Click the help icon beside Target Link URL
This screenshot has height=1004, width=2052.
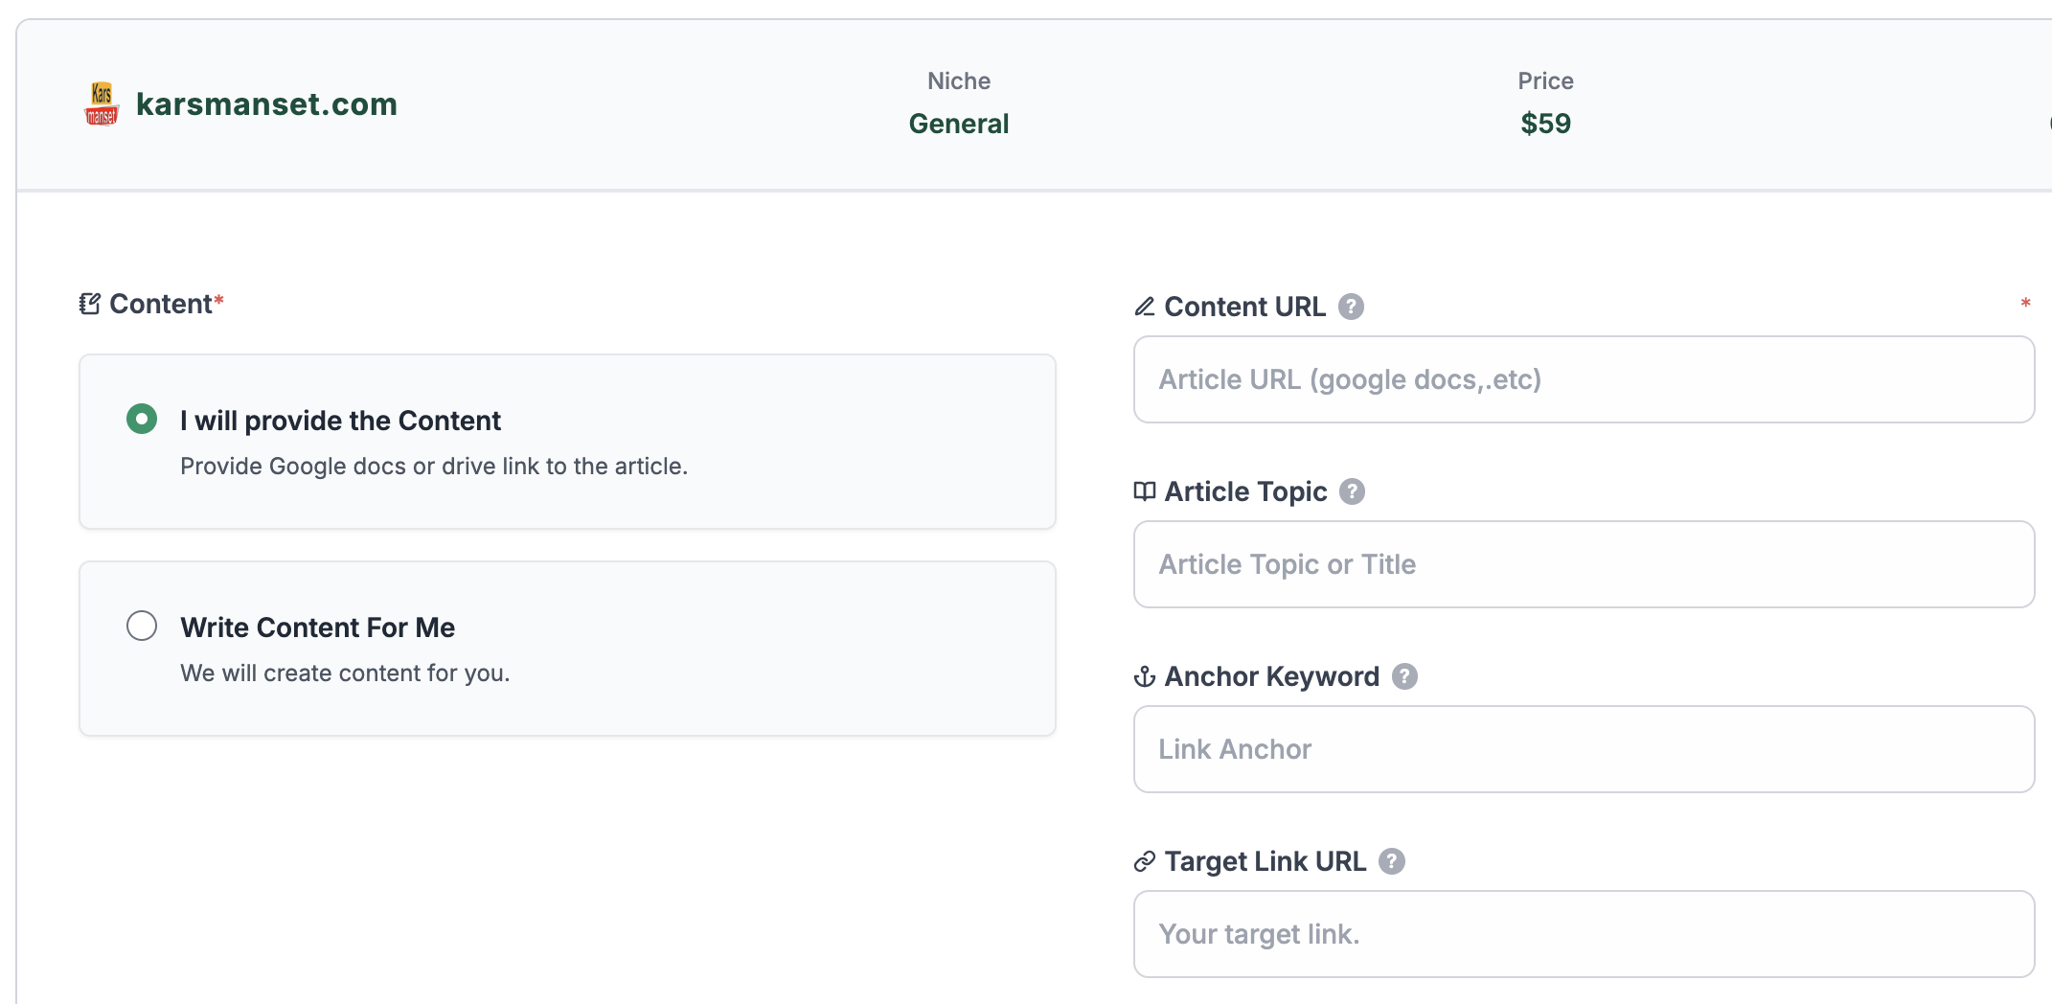click(x=1392, y=861)
